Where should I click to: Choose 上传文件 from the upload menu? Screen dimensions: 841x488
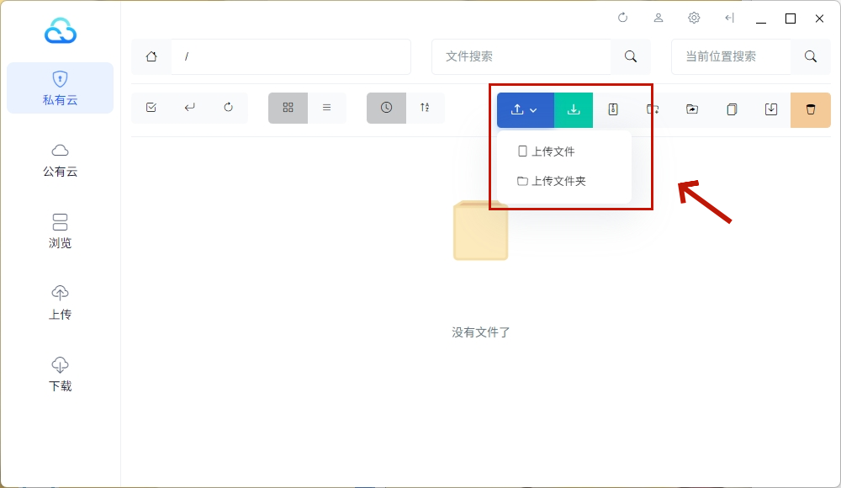coord(553,151)
